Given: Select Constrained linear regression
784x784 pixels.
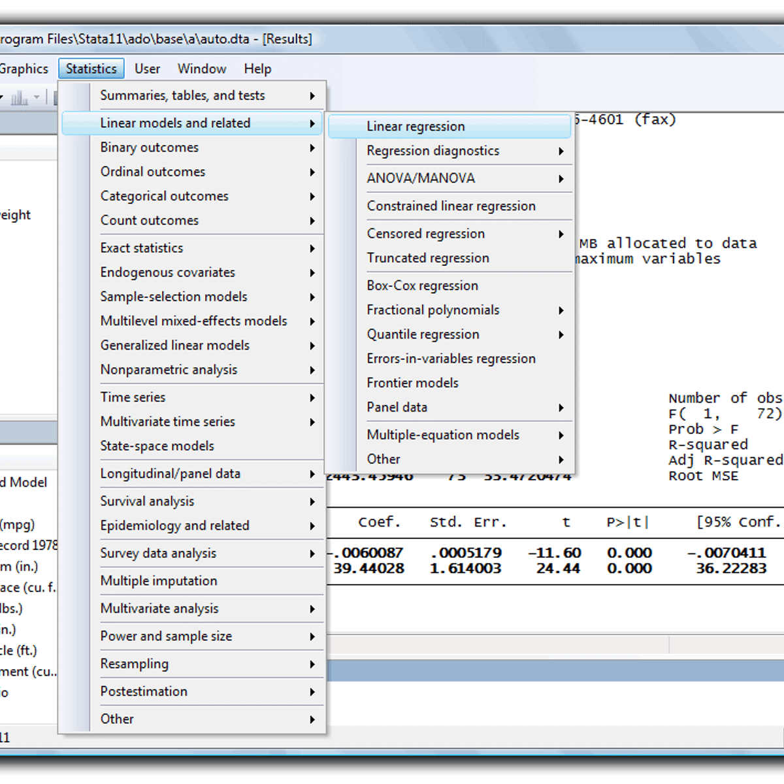Looking at the screenshot, I should click(x=451, y=206).
